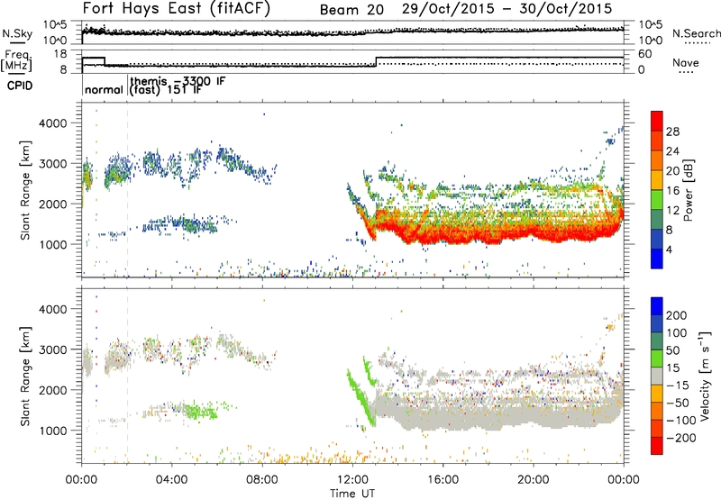This screenshot has height=499, width=721.
Task: Click the 'CPID' row label
Action: pyautogui.click(x=20, y=86)
